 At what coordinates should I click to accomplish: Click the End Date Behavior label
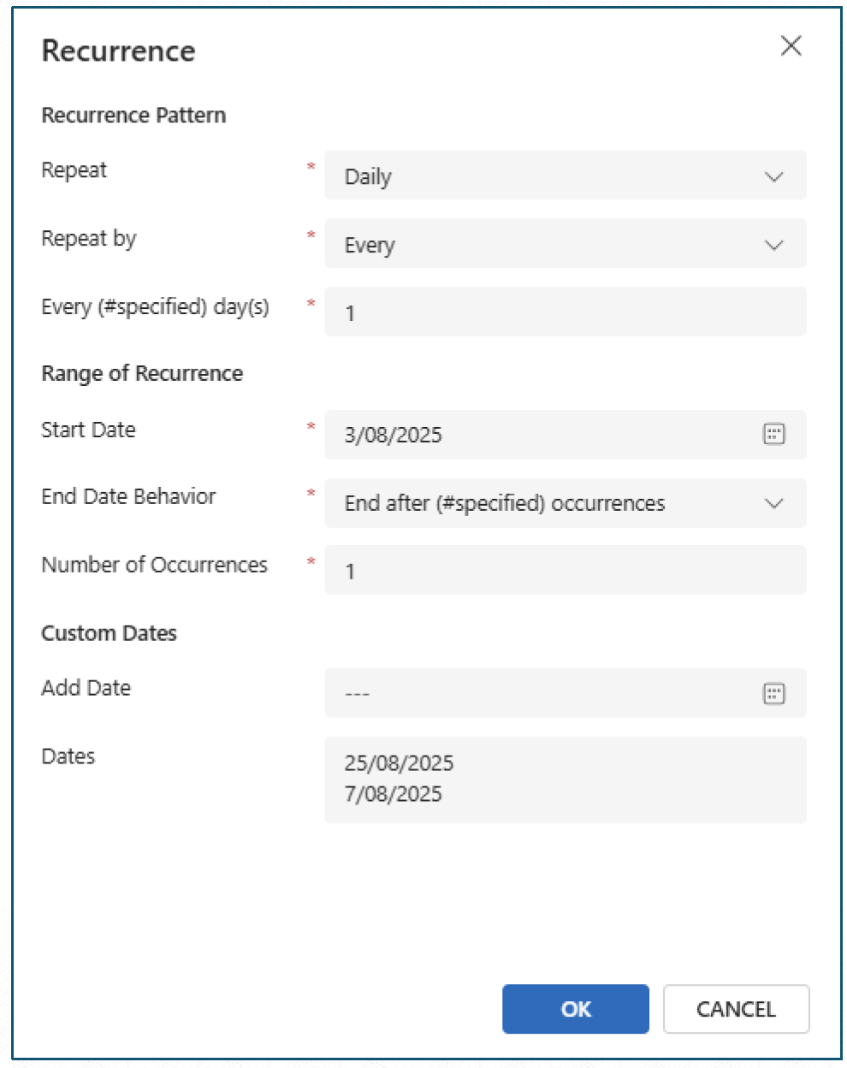(128, 496)
